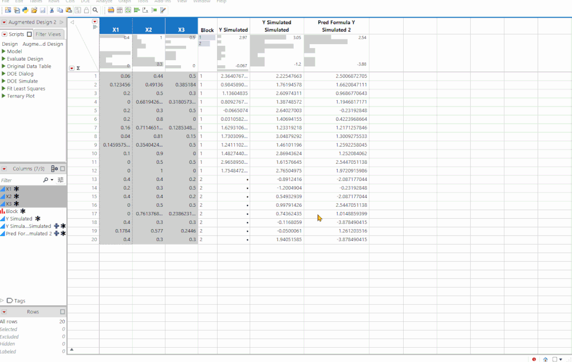
Task: Expand the Tags section
Action: click(x=2, y=301)
